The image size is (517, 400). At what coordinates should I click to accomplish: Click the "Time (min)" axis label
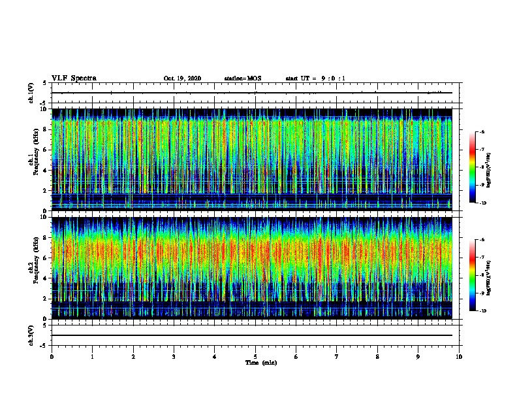tap(261, 363)
